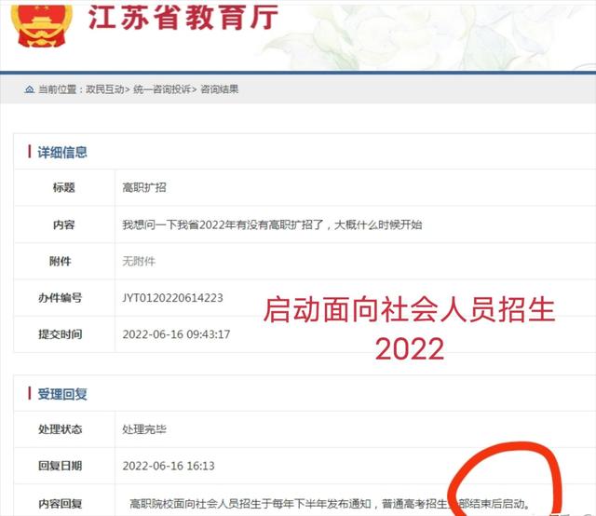Click submit time 2022-06-16 09:43:17
The width and height of the screenshot is (596, 516).
(176, 334)
